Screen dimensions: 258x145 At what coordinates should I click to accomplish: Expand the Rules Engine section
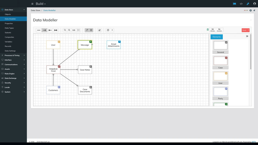pos(13,74)
